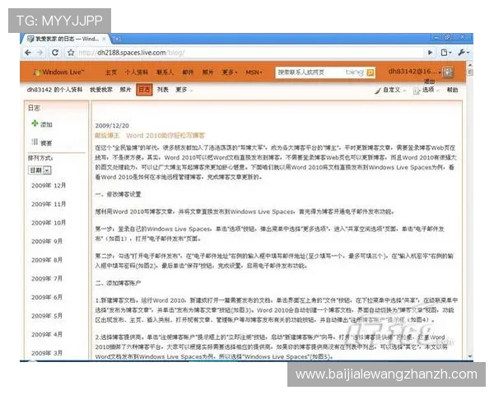
Task: Expand the 更多 menu in Windows Live header
Action: point(230,72)
